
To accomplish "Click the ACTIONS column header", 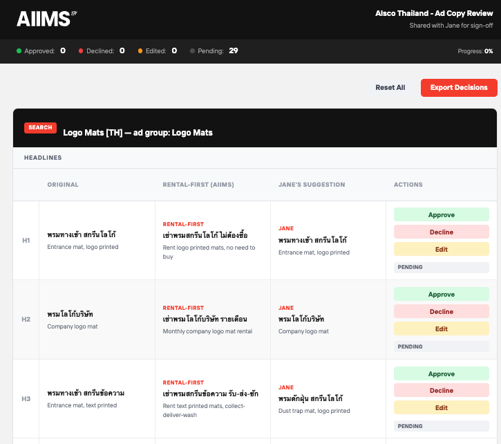I will (408, 185).
